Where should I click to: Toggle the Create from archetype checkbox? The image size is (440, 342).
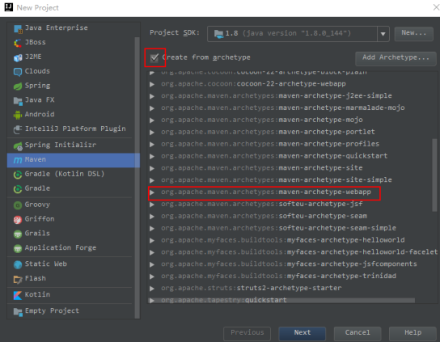point(154,57)
